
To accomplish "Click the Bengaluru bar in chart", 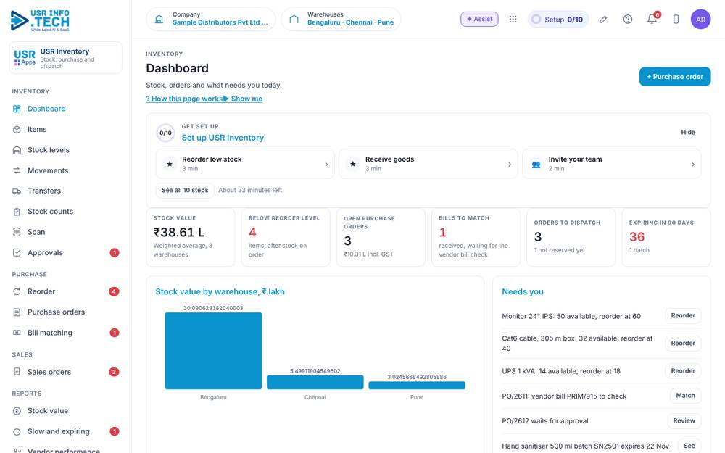I will (x=213, y=351).
